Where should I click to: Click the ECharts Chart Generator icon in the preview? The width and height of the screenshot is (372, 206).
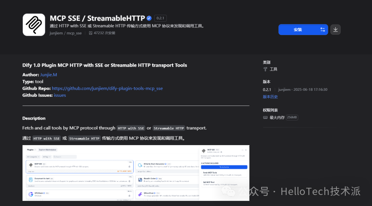pyautogui.click(x=140, y=165)
